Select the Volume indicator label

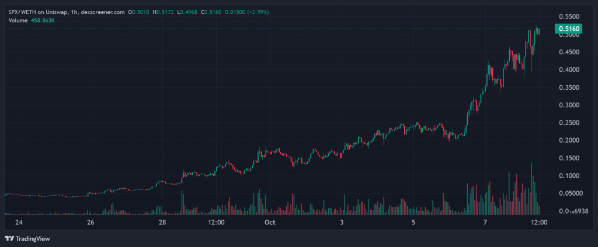coord(18,21)
